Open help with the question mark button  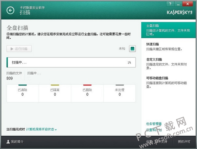pos(170,4)
